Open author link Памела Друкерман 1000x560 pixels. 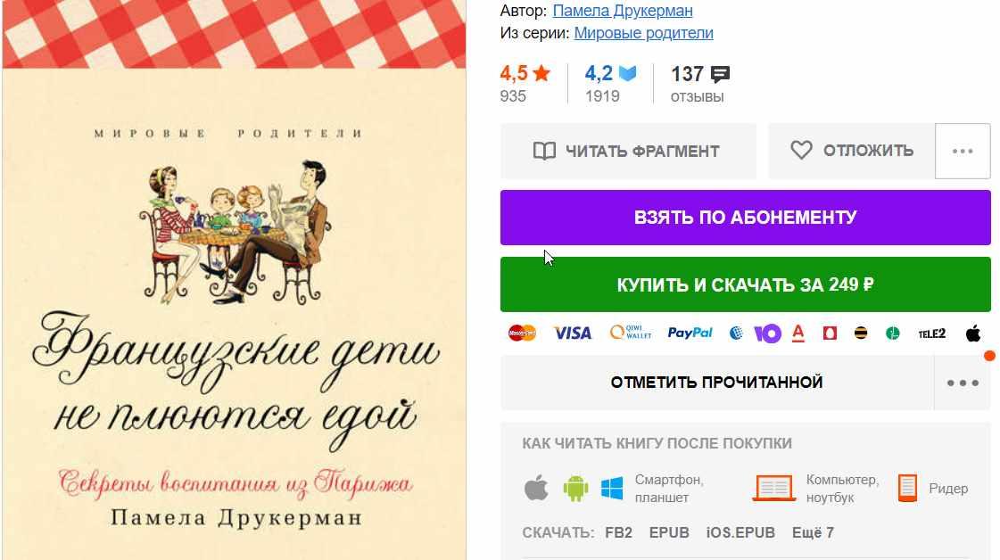pyautogui.click(x=623, y=11)
